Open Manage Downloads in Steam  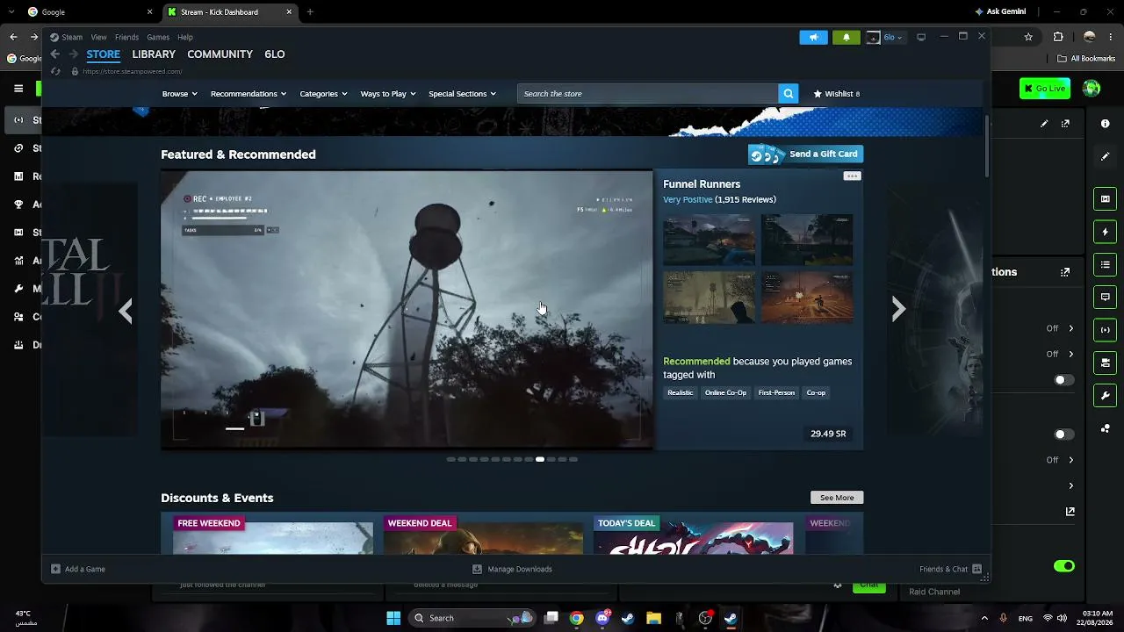tap(512, 569)
